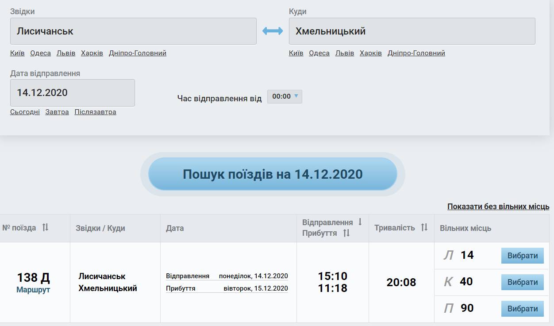Sort by departure time arrow
The width and height of the screenshot is (554, 326).
[x=360, y=222]
